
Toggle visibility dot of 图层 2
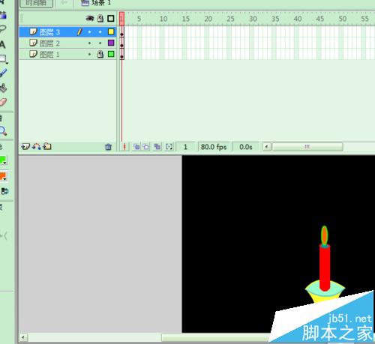(89, 43)
